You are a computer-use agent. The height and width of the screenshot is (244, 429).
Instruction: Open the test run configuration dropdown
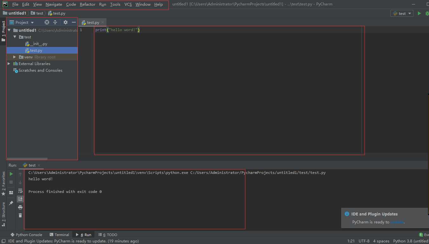point(402,13)
